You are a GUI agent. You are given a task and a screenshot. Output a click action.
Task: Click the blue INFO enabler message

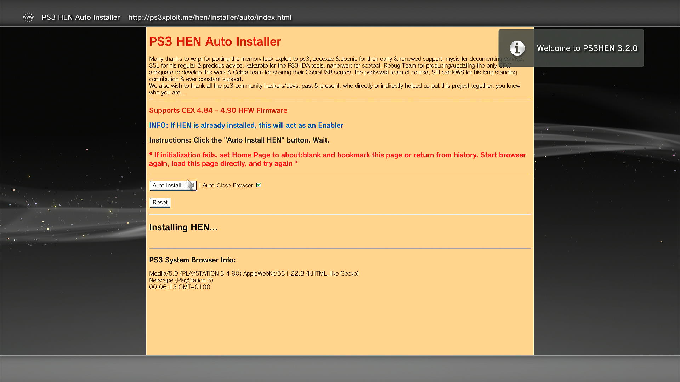(246, 125)
